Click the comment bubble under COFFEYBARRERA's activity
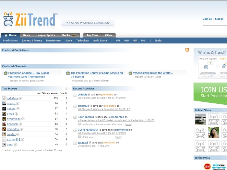 click(79, 137)
